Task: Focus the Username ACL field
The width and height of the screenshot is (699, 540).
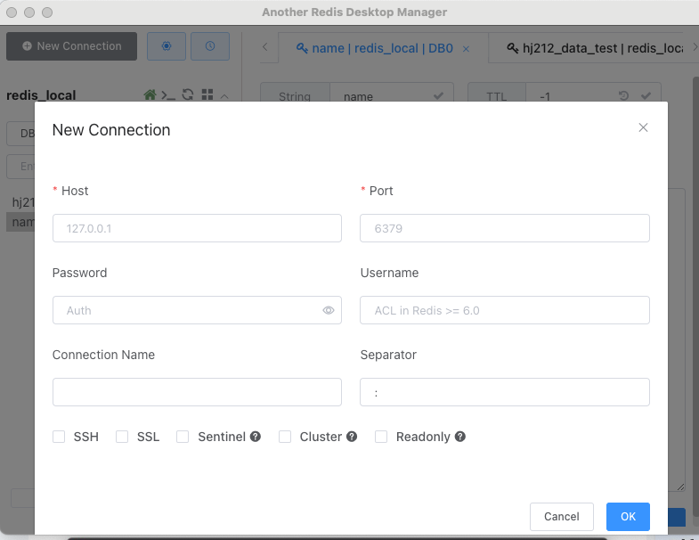Action: (x=505, y=310)
